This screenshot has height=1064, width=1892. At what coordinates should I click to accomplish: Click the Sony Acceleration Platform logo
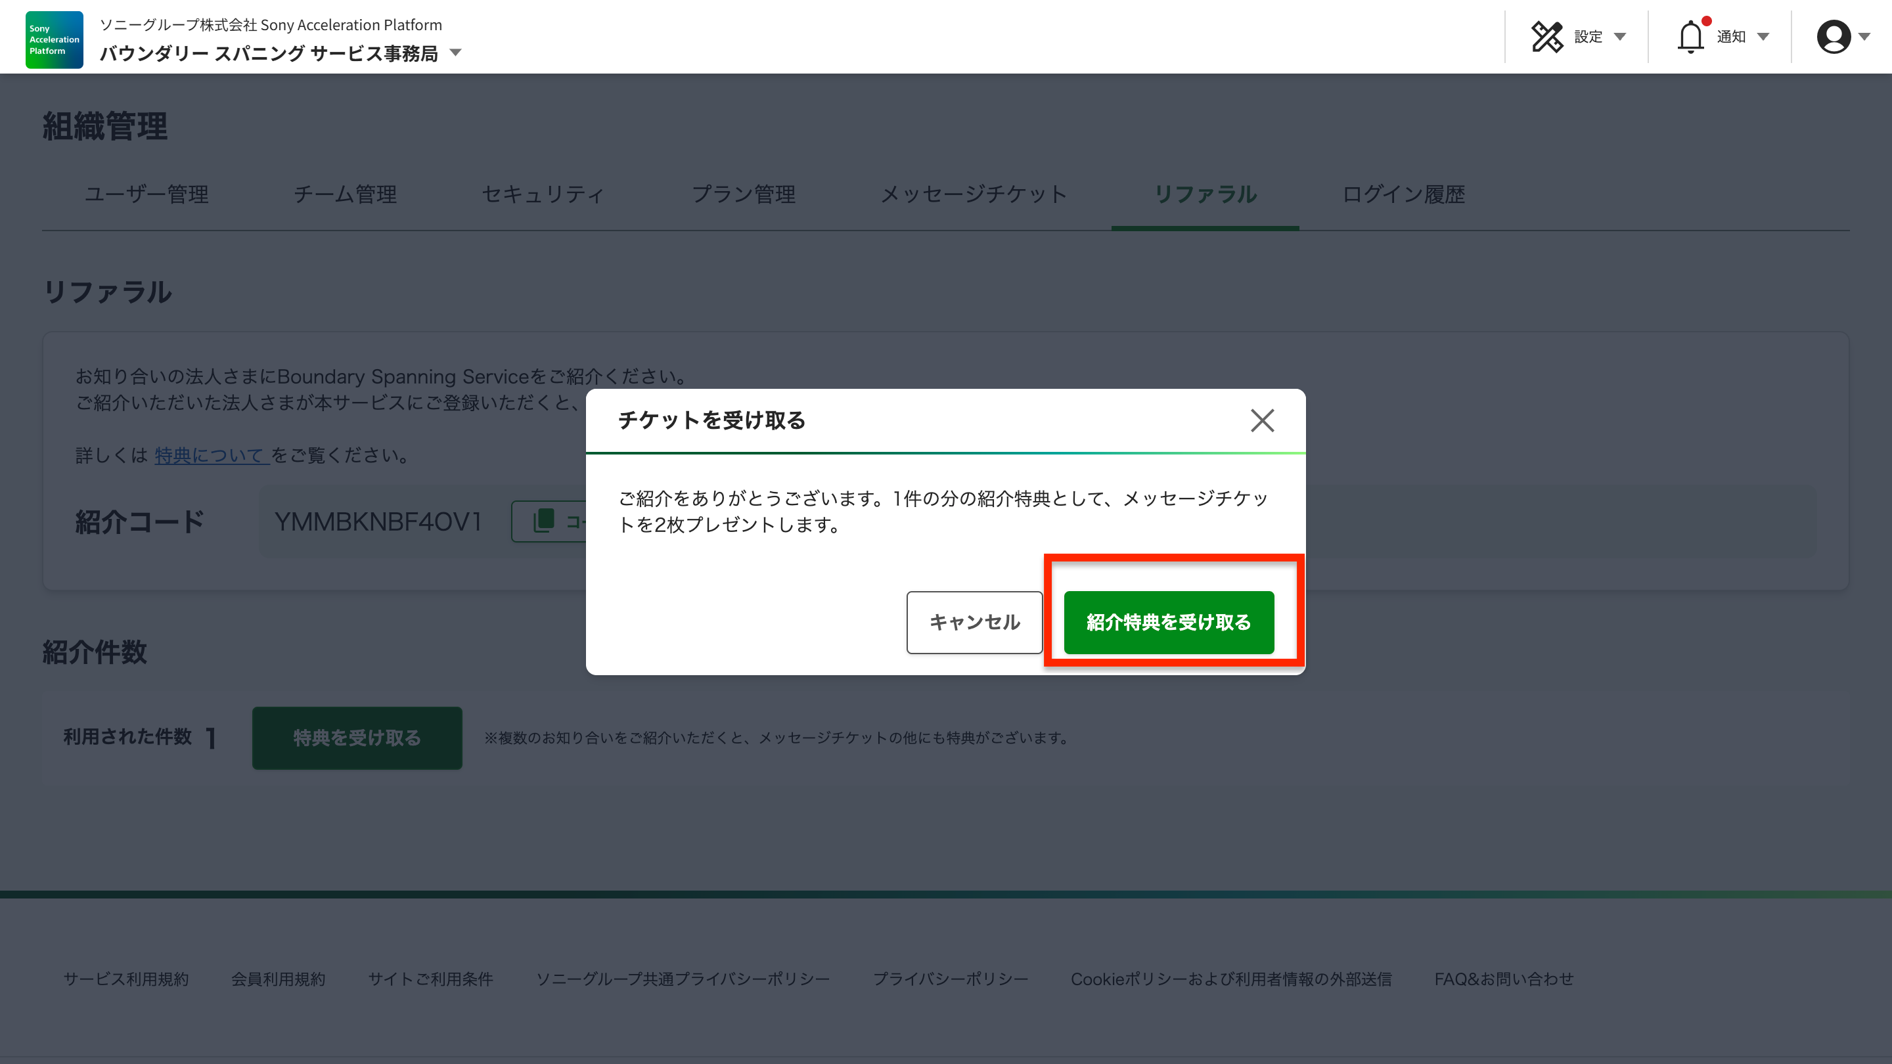(54, 39)
